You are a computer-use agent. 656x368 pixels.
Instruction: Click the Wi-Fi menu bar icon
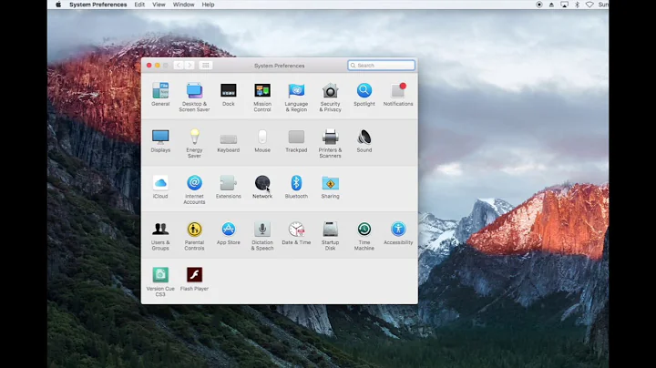pyautogui.click(x=589, y=5)
